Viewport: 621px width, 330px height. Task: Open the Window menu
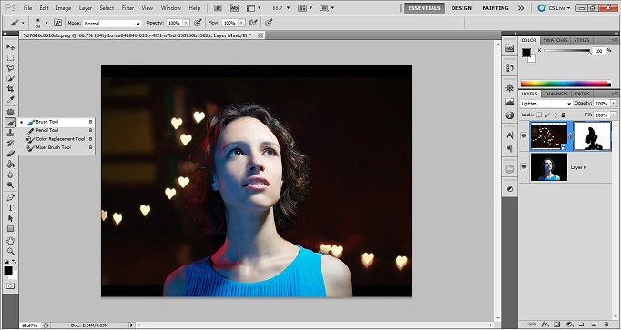[171, 7]
